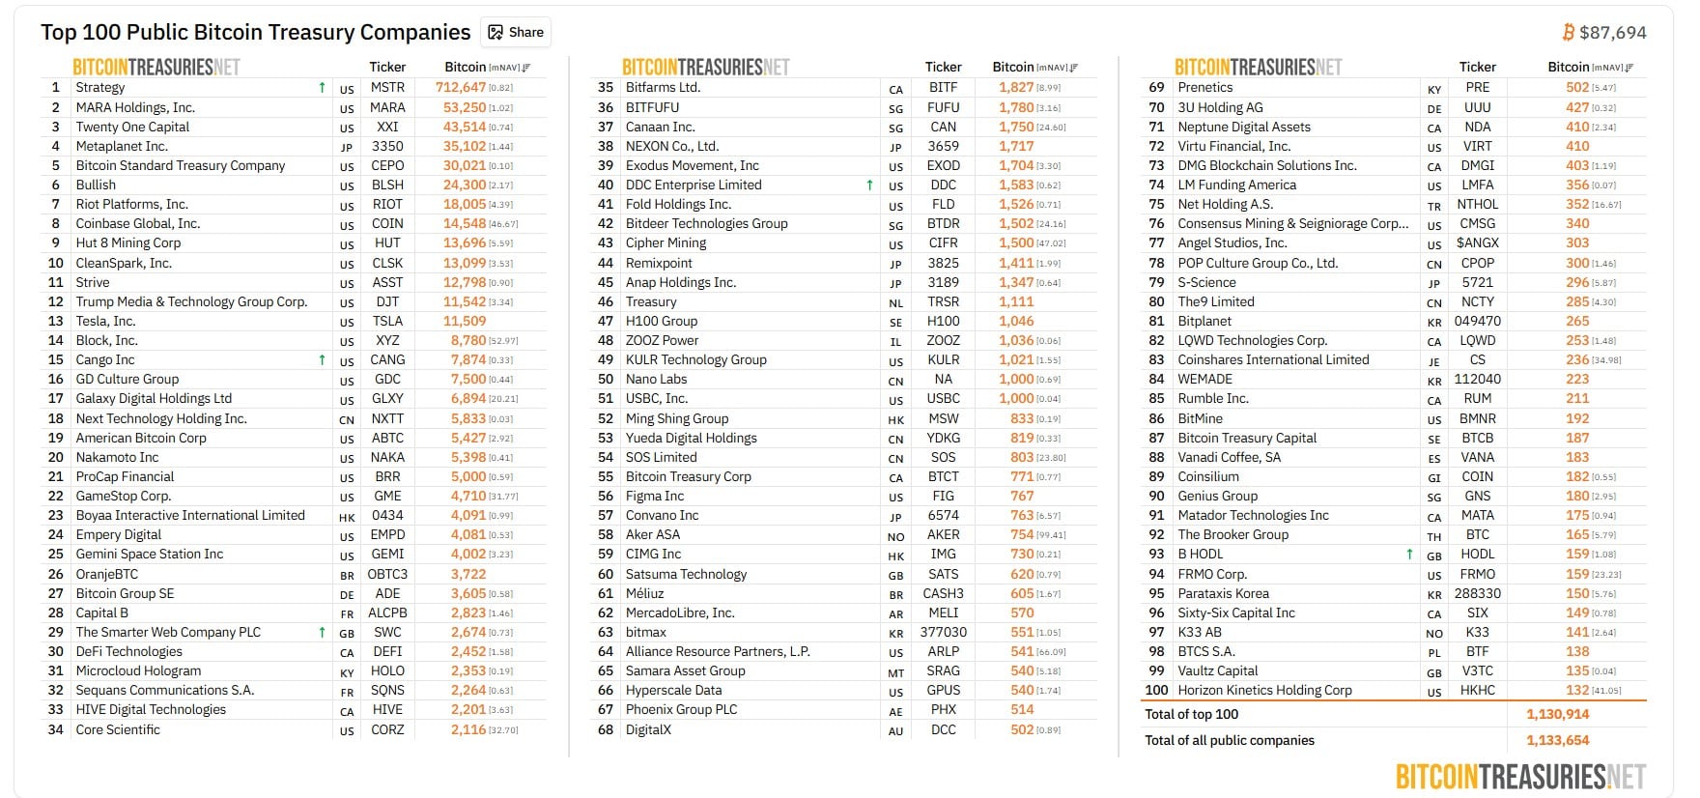
Task: Click the sort icon in the left table's Bitcoin header
Action: pyautogui.click(x=526, y=68)
